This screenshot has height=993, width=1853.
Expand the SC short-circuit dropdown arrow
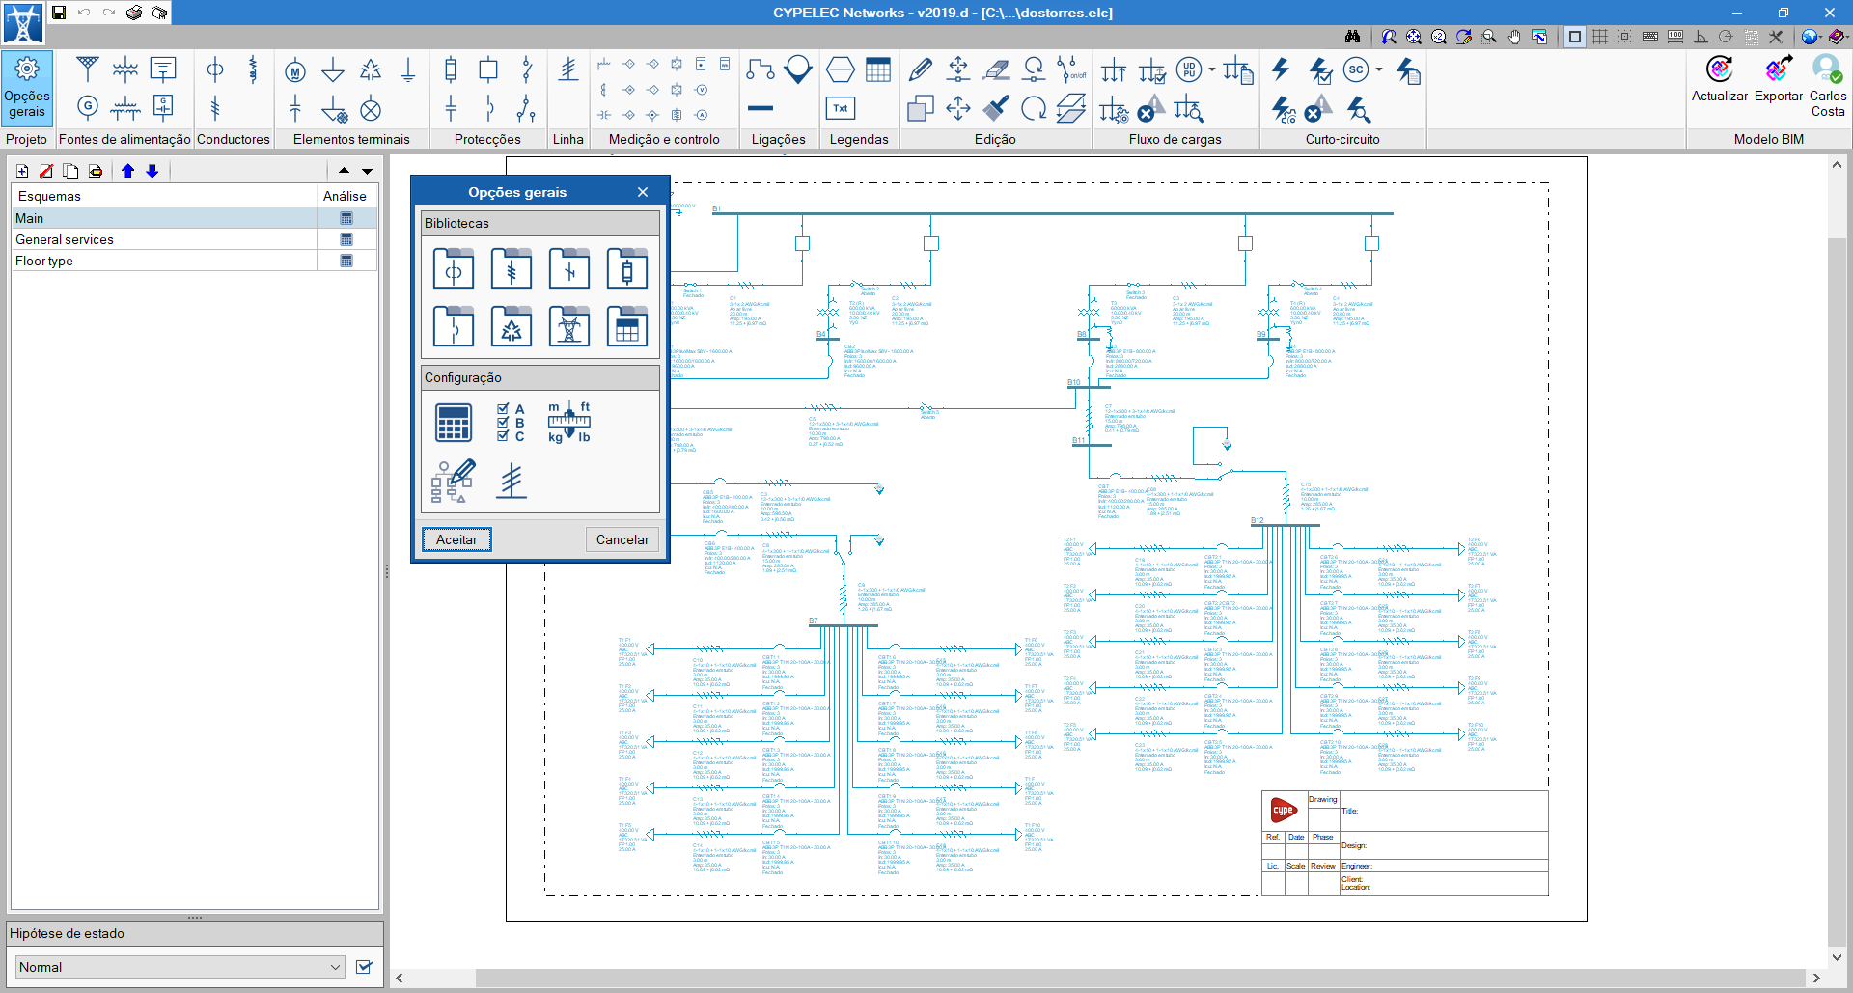pos(1379,69)
